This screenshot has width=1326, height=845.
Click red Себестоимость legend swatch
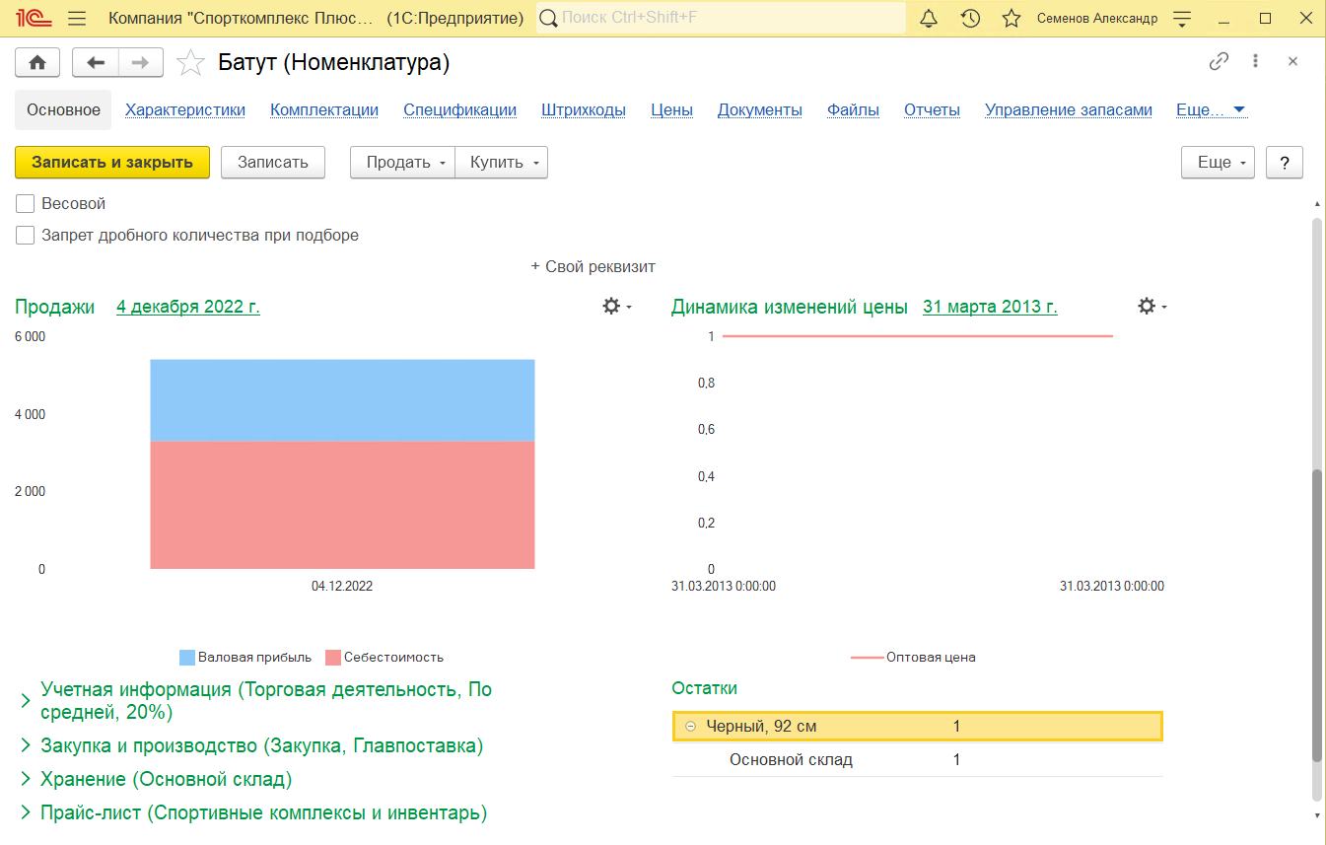[x=333, y=658]
